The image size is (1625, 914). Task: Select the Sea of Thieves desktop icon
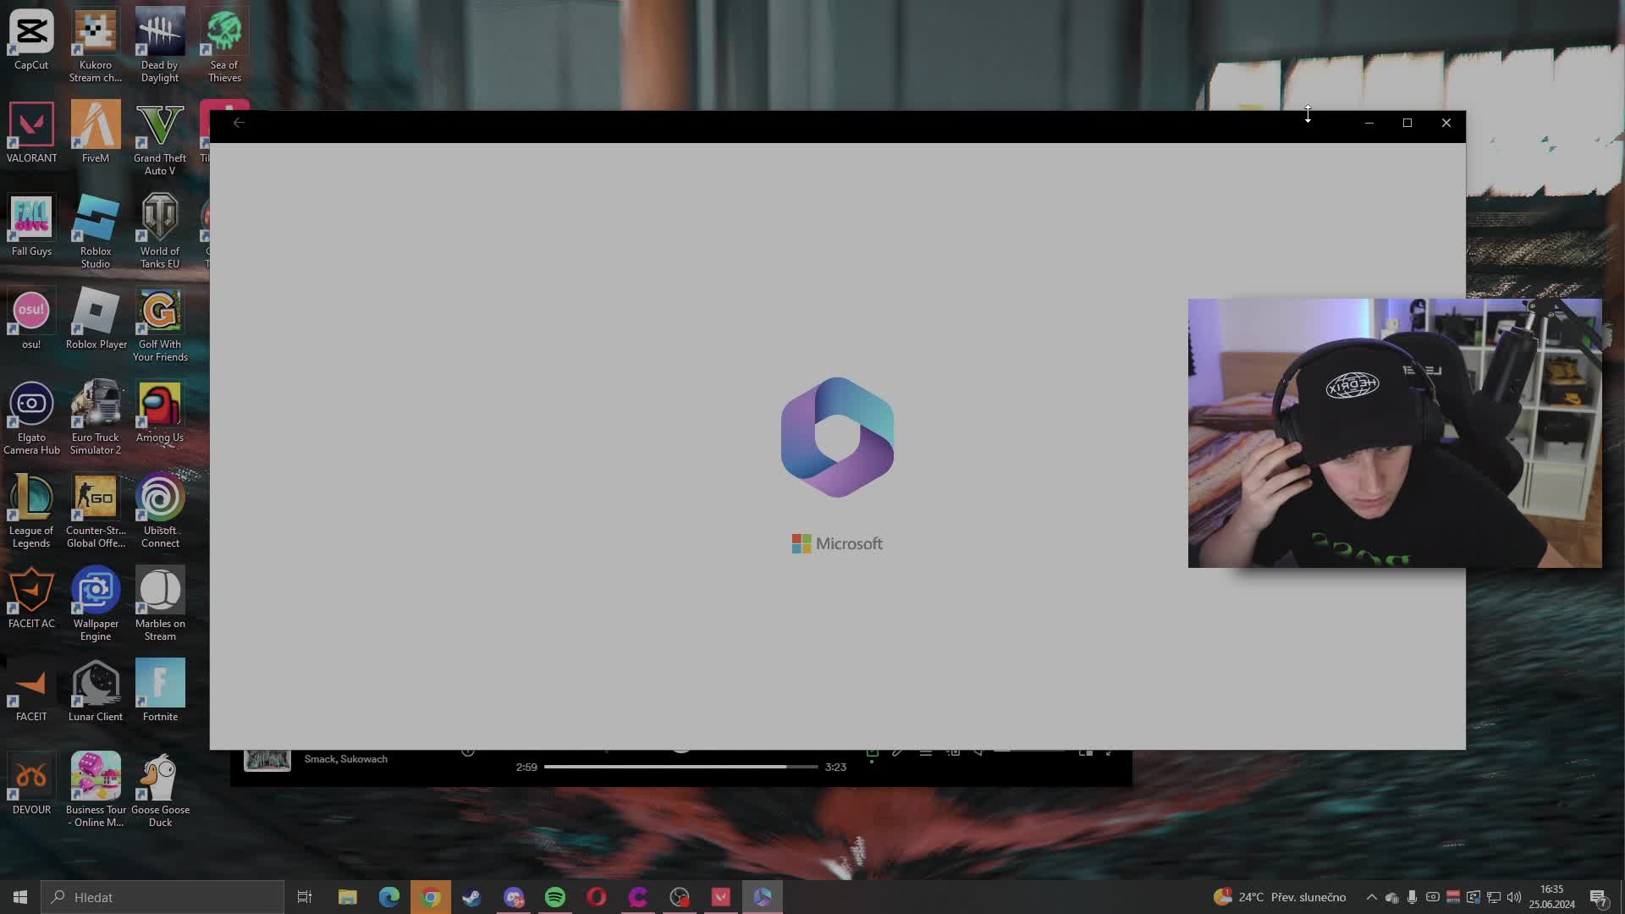point(224,46)
